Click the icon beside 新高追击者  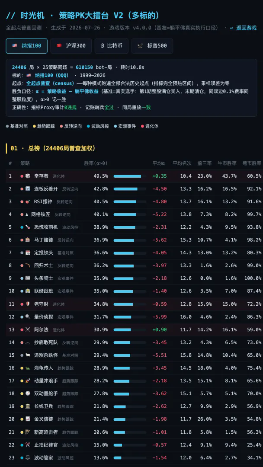point(27,432)
